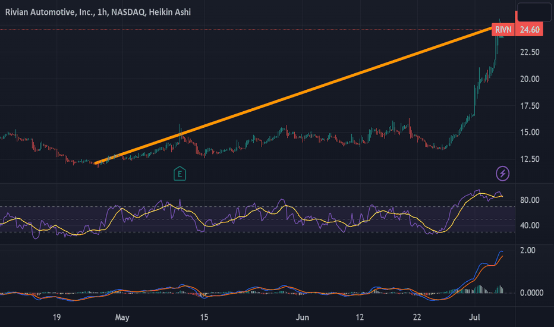Image resolution: width=554 pixels, height=327 pixels.
Task: Pick the '12' date axis label
Action: tap(360, 317)
